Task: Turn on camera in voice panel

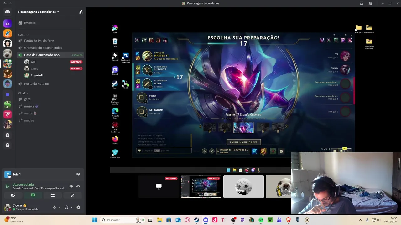Action: tap(13, 195)
